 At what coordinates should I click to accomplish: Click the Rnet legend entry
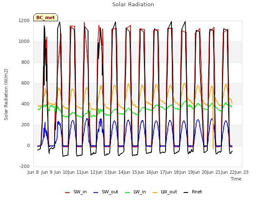point(193,192)
